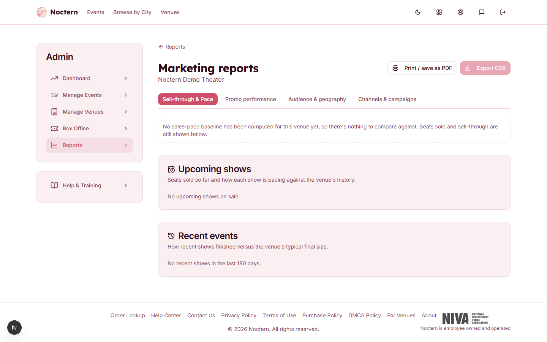Click the Admin sidebar heading

point(60,57)
